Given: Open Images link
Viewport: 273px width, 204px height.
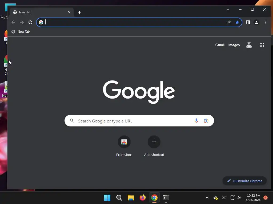Looking at the screenshot, I should [x=234, y=45].
